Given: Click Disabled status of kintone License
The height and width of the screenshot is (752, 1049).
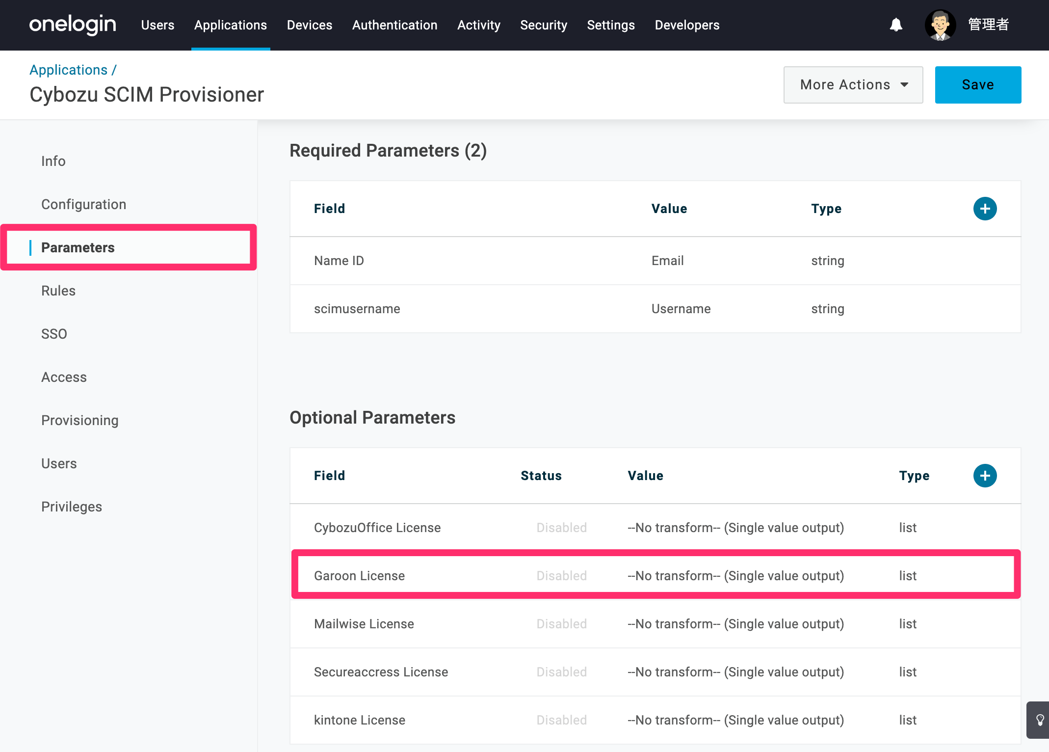Looking at the screenshot, I should [561, 720].
